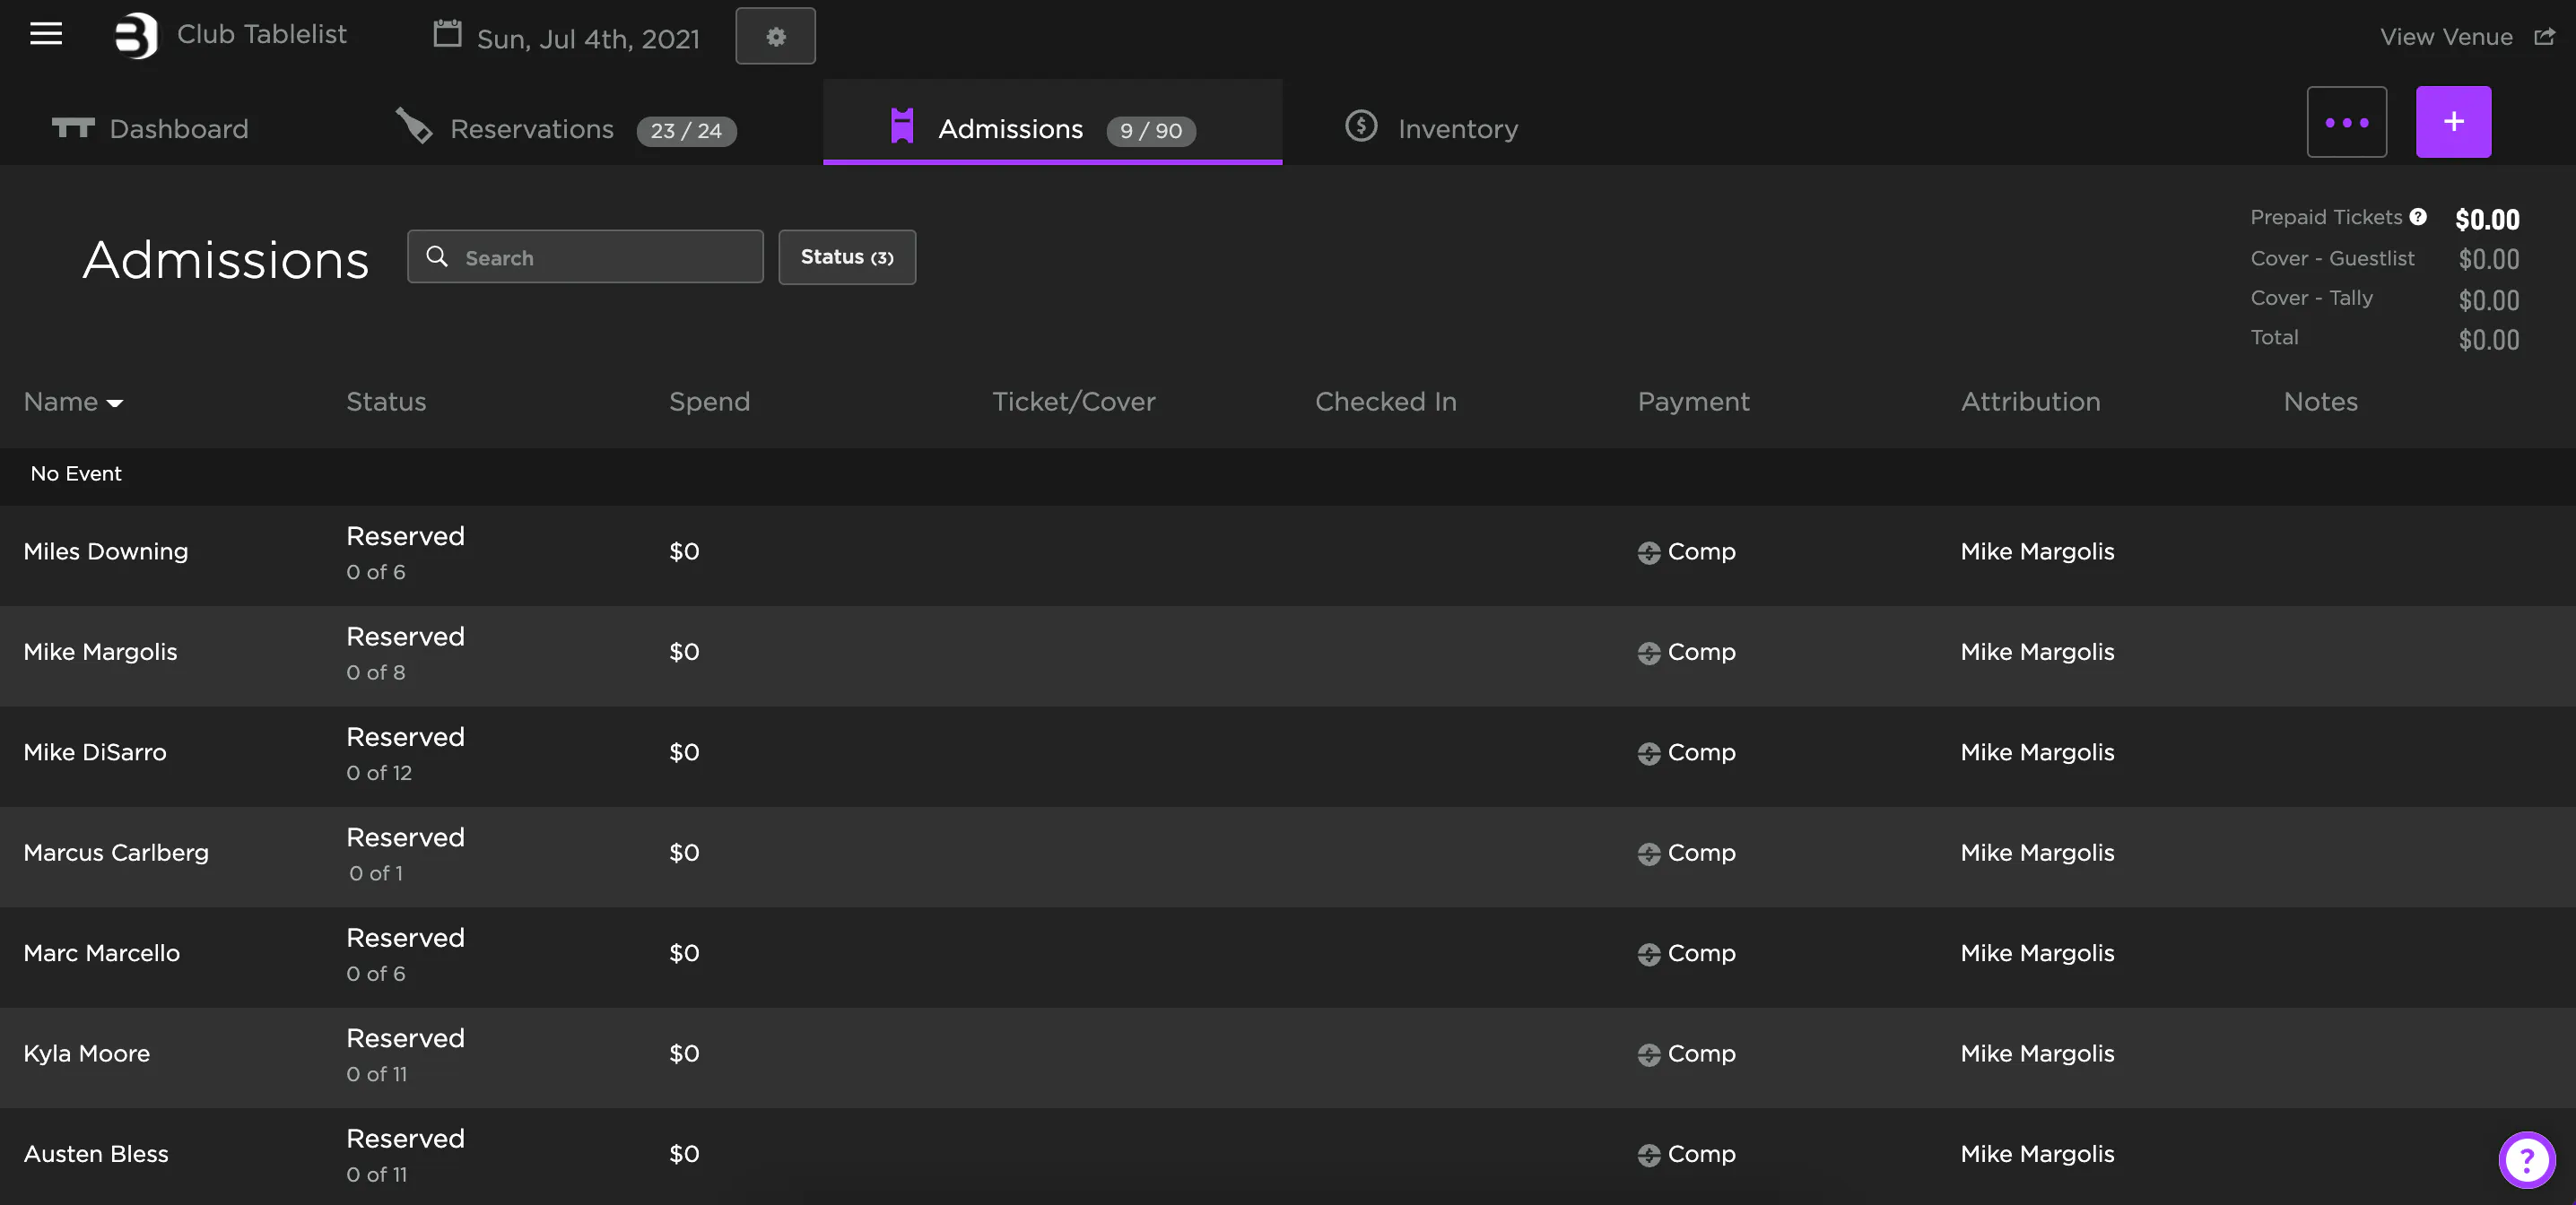The image size is (2576, 1205).
Task: Click Austen Bless name entry
Action: click(x=96, y=1153)
